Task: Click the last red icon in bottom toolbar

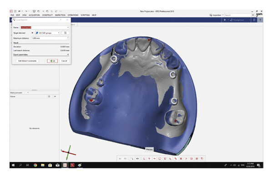Action: click(x=202, y=159)
